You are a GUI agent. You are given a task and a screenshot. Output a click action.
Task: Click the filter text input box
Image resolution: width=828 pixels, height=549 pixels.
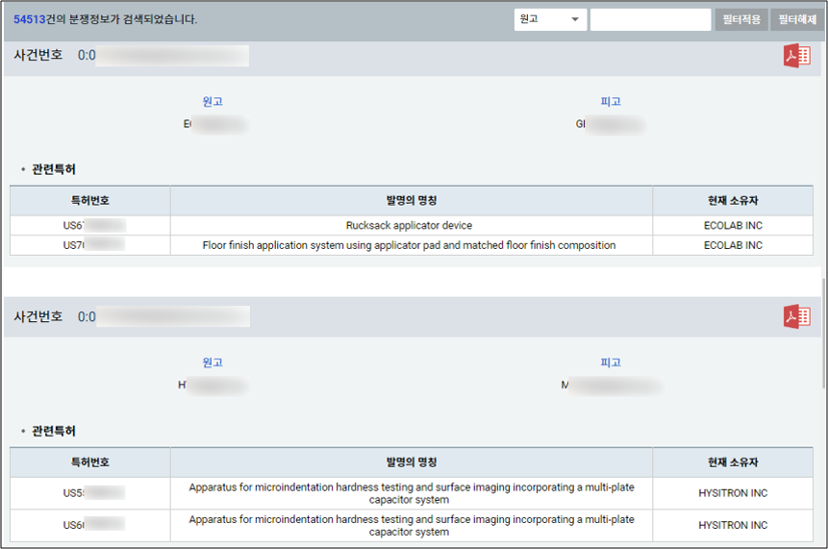click(650, 19)
